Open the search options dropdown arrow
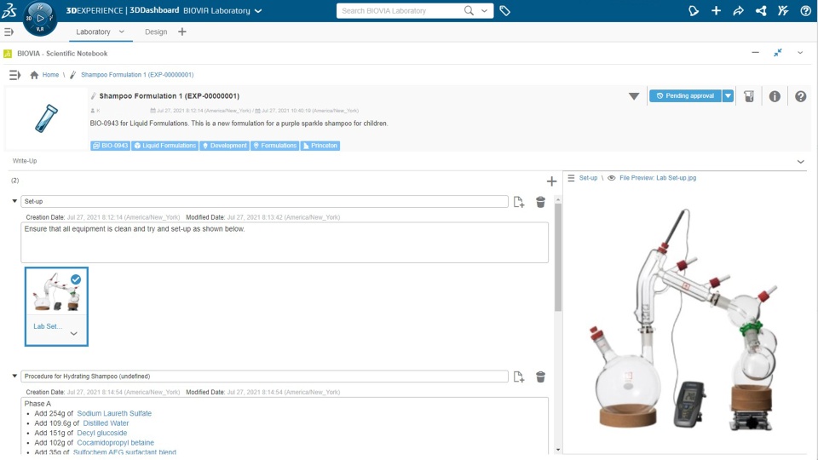Image resolution: width=818 pixels, height=460 pixels. (485, 10)
